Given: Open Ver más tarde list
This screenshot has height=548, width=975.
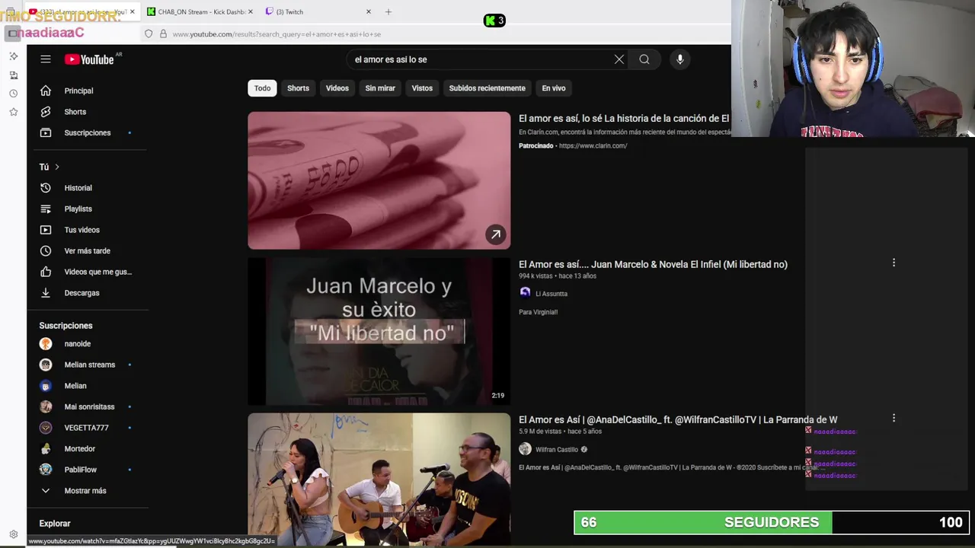Looking at the screenshot, I should pos(88,250).
